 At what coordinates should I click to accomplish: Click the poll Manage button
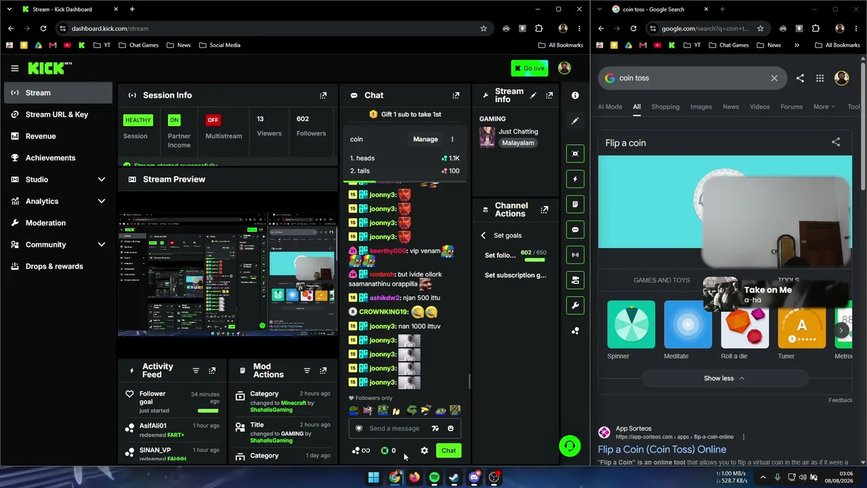pos(425,139)
